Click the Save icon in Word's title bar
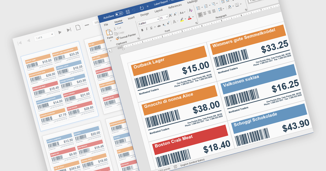Image resolution: width=326 pixels, height=171 pixels. tap(128, 12)
